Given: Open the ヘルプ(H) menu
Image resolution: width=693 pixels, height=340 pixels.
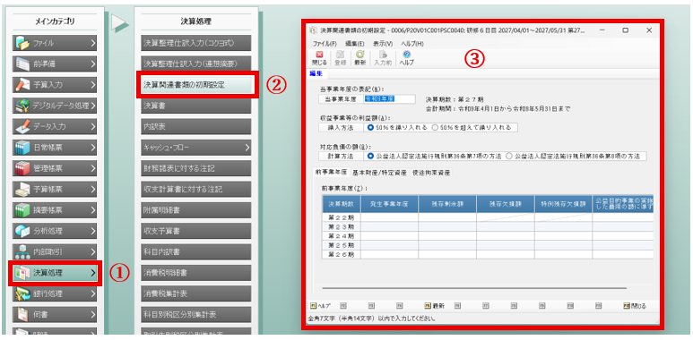Looking at the screenshot, I should tap(412, 44).
